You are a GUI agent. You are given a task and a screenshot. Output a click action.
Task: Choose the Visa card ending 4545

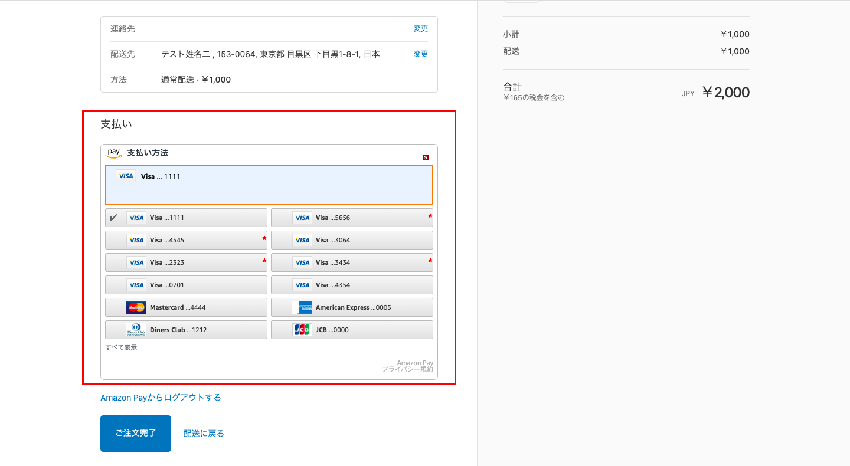tap(186, 240)
